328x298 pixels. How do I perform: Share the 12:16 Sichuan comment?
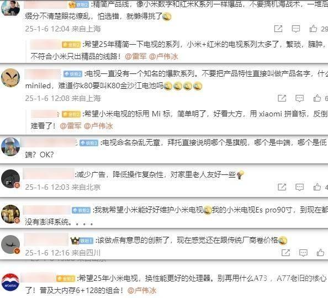[285, 253]
